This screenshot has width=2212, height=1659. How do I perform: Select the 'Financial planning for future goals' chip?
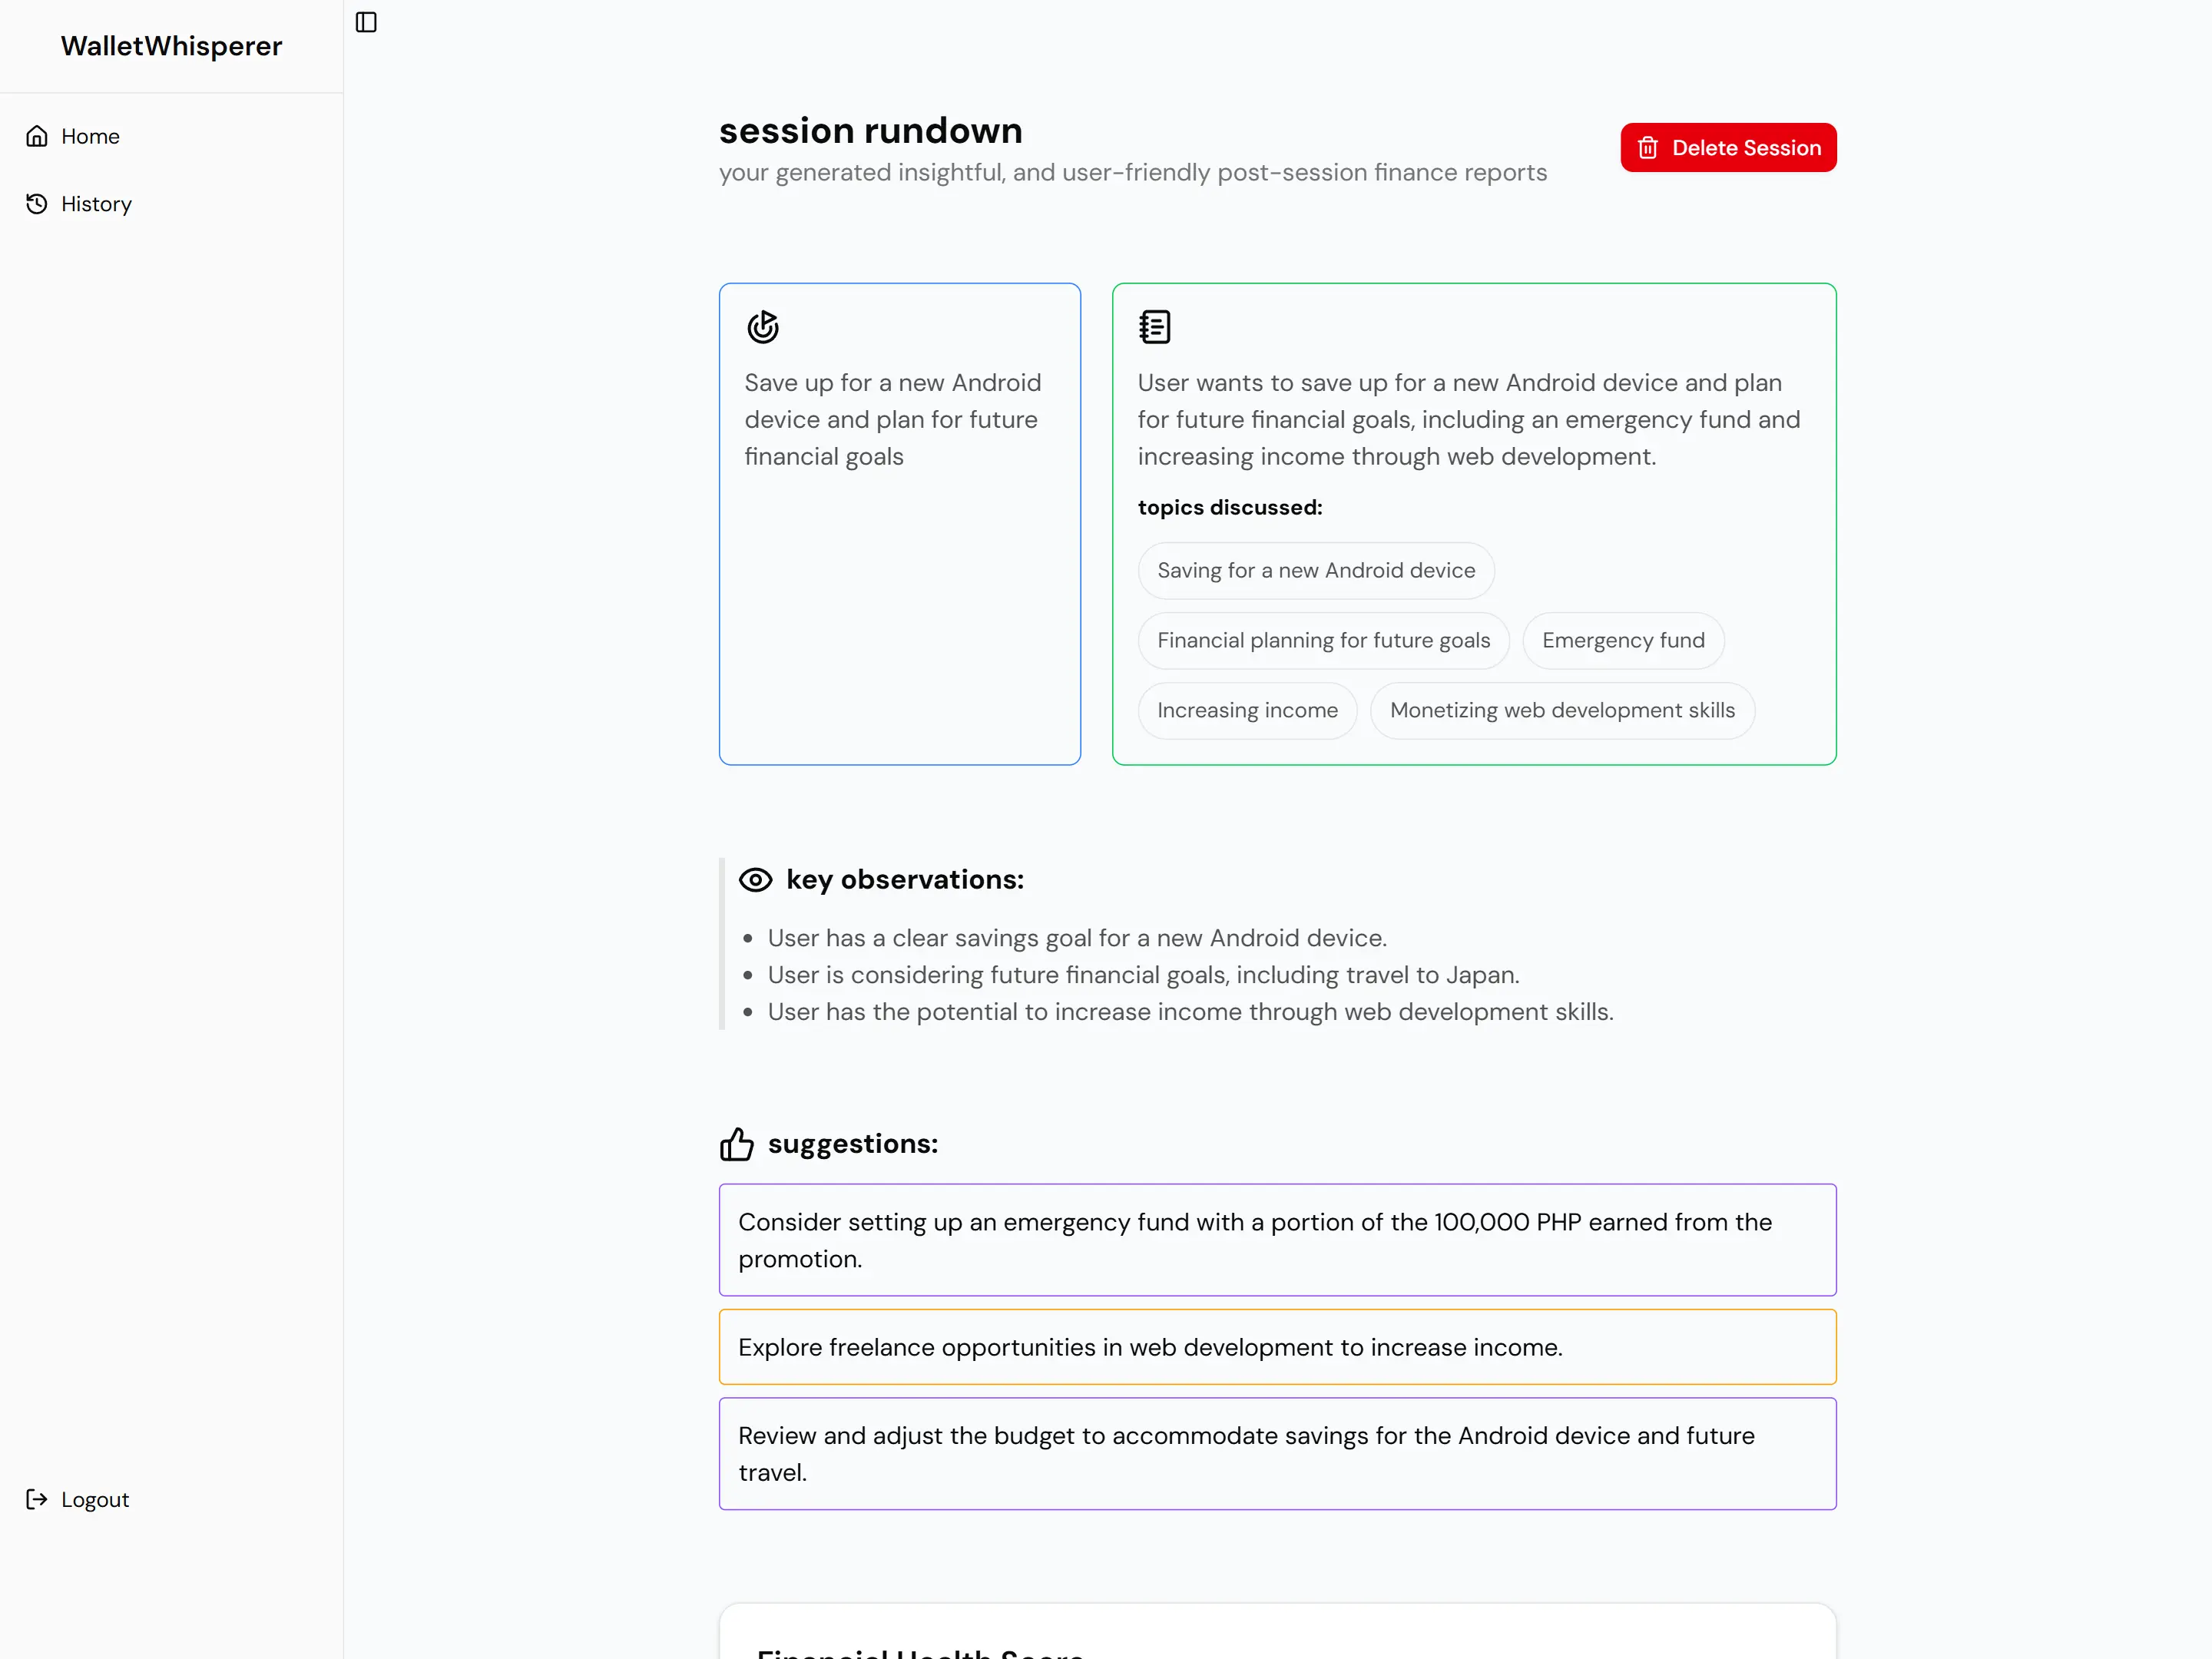pyautogui.click(x=1323, y=640)
